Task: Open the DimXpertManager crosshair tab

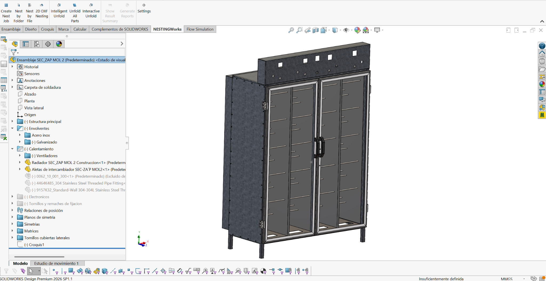Action: tap(48, 44)
